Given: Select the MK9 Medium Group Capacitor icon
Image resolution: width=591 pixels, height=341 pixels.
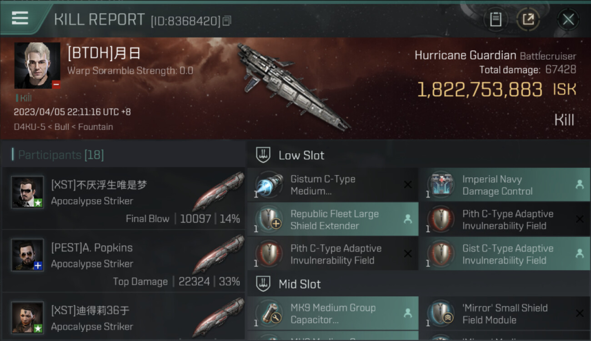Looking at the screenshot, I should [x=269, y=313].
